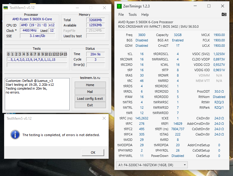The image size is (233, 176).
Task: Click the ClkDrvStr value 24.0 Ω
Action: 219,118
